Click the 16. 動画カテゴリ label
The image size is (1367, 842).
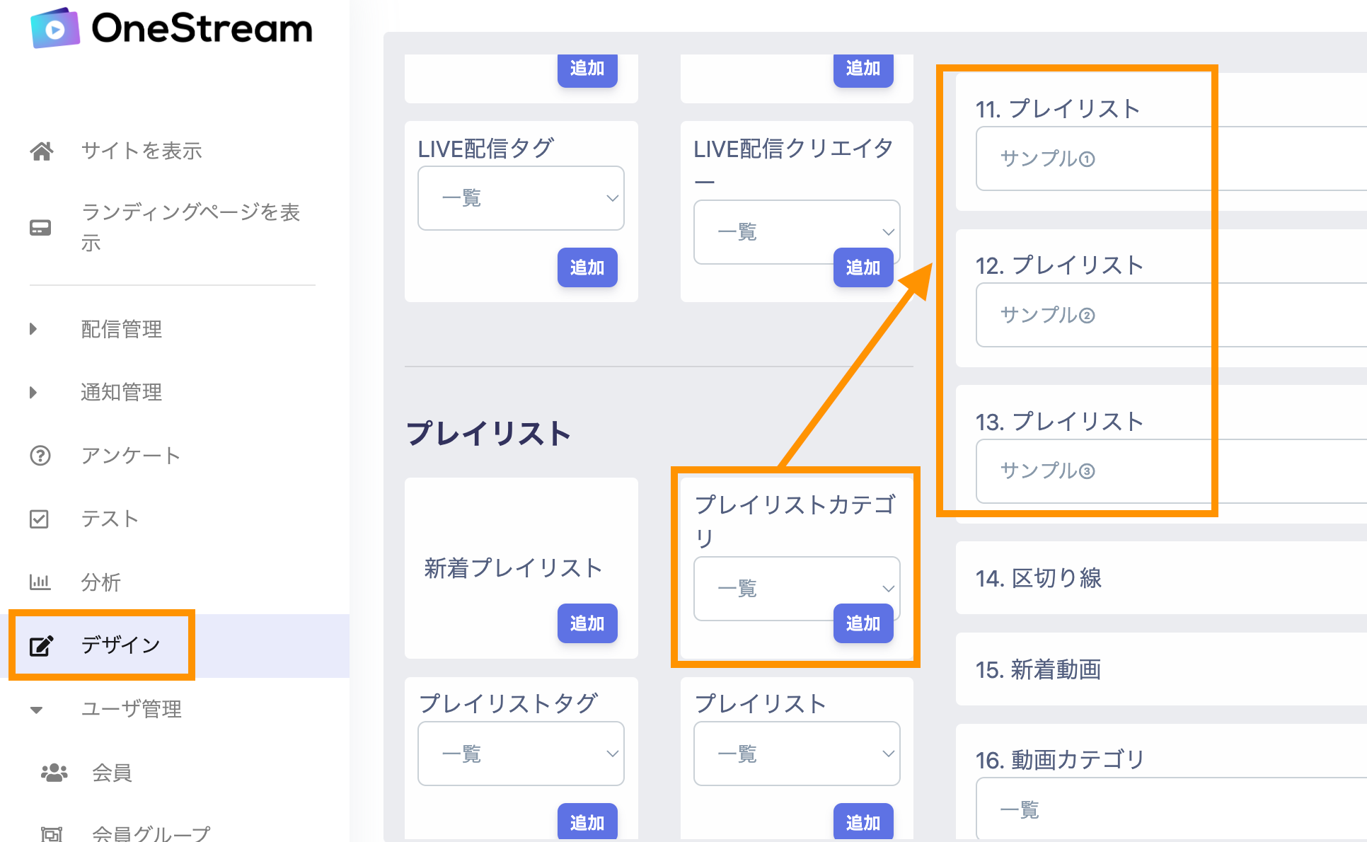tap(1060, 760)
